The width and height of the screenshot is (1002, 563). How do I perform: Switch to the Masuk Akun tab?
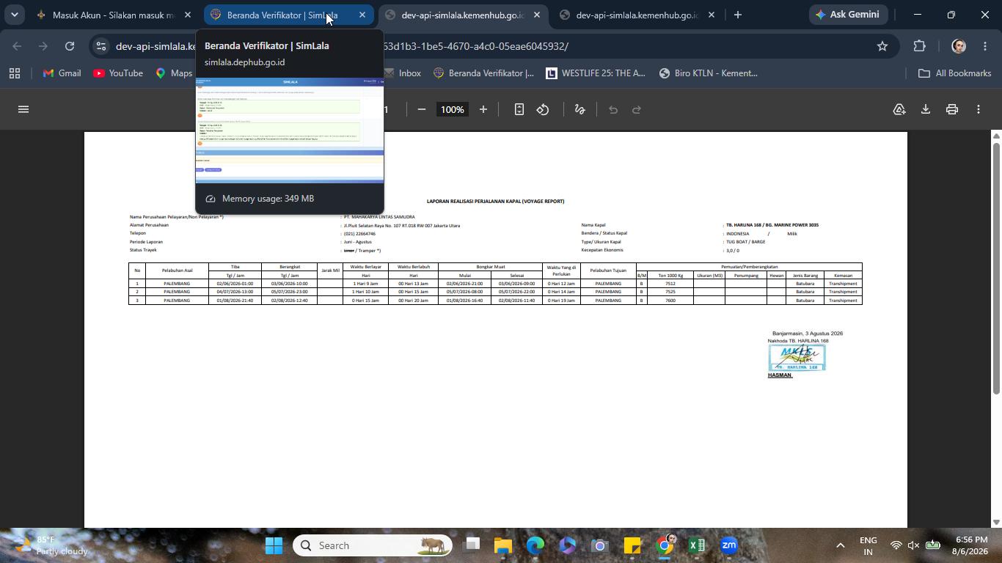(x=114, y=15)
